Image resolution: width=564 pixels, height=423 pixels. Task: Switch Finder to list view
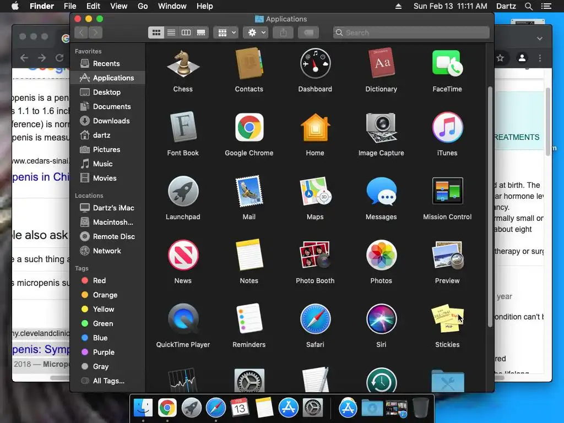click(171, 32)
